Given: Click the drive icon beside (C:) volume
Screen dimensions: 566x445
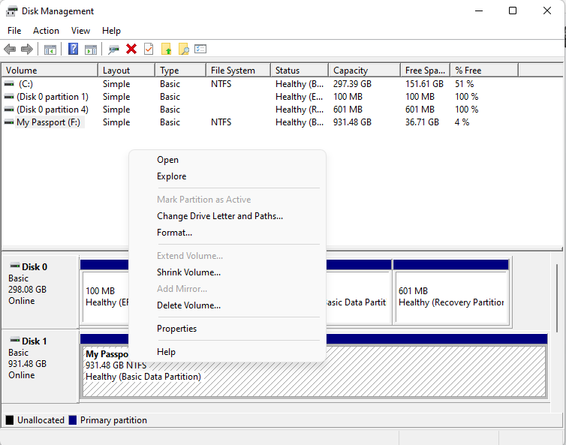Looking at the screenshot, I should [9, 84].
